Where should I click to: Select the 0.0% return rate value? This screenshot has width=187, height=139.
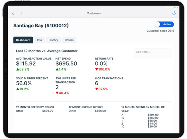[x=101, y=63]
